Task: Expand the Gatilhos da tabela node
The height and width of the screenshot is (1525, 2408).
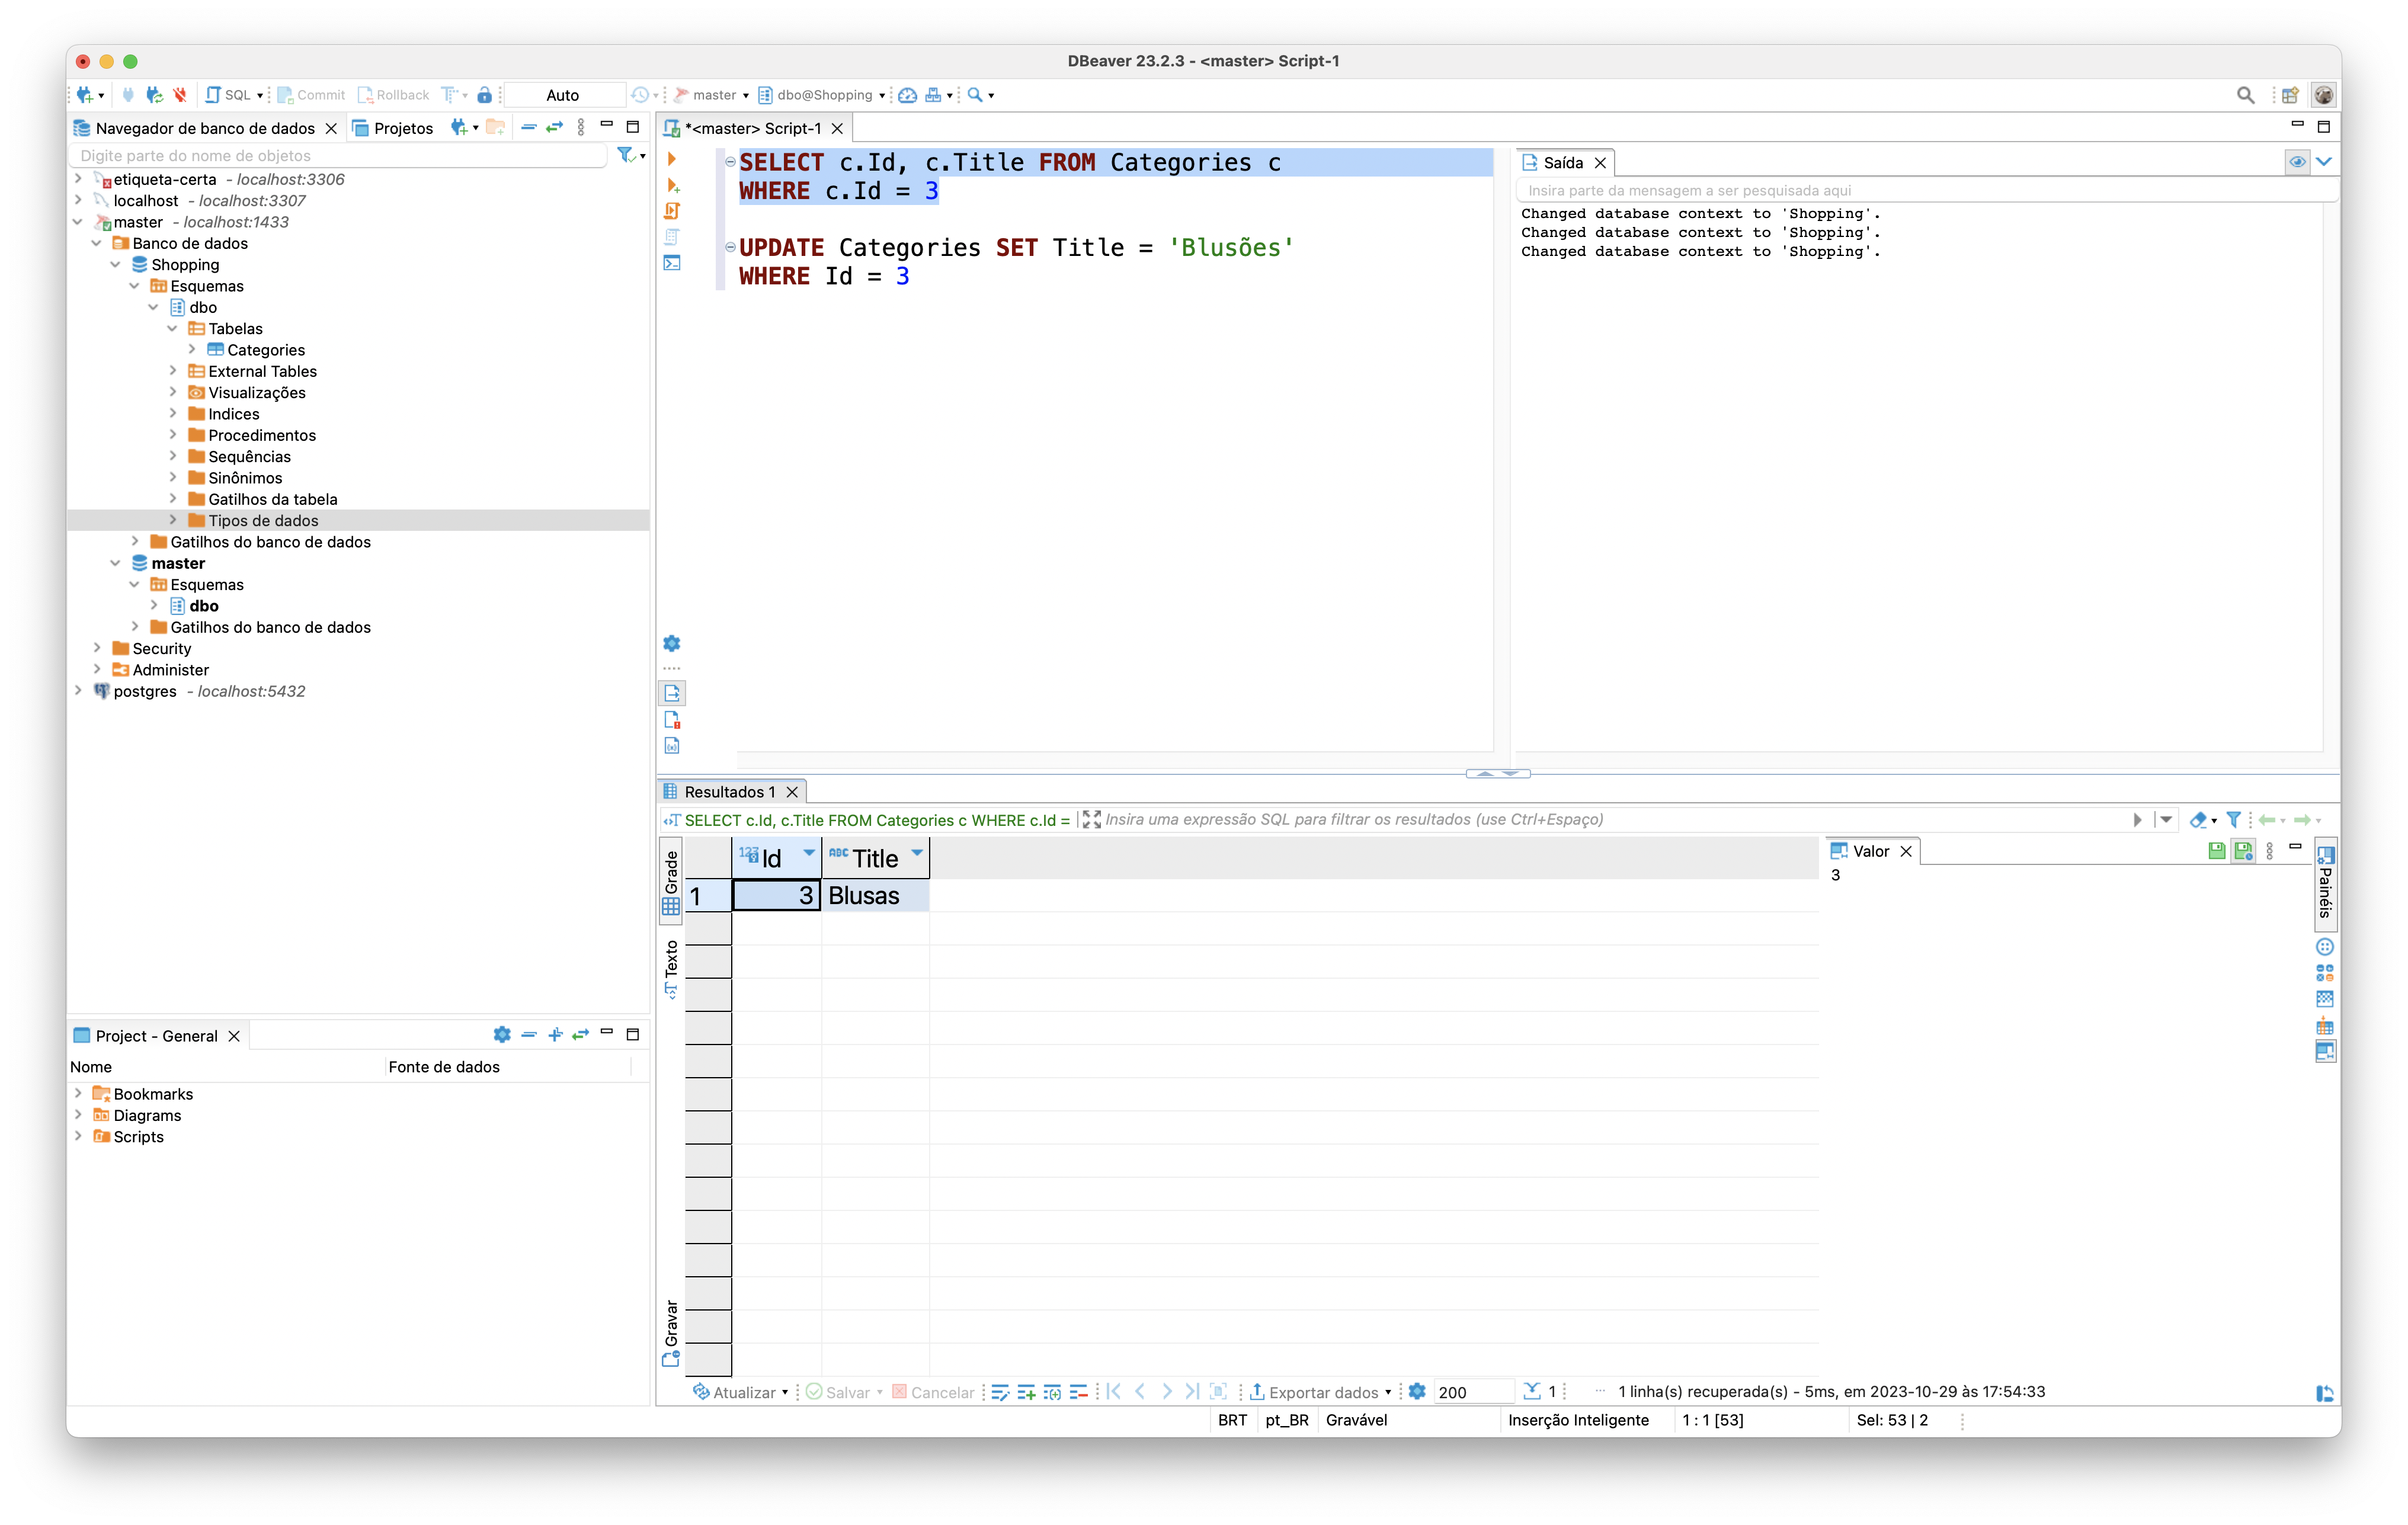Action: [x=175, y=498]
